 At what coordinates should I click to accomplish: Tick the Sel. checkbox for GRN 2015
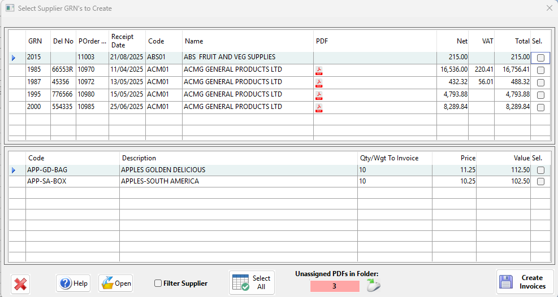click(540, 58)
